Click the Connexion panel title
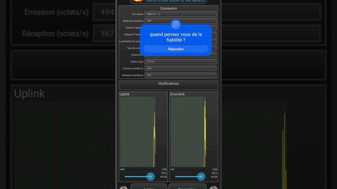 168,8
